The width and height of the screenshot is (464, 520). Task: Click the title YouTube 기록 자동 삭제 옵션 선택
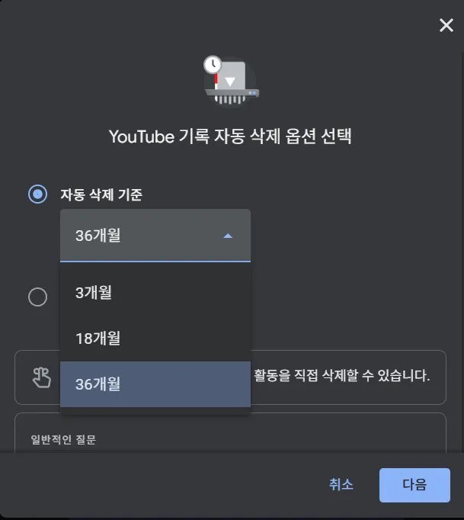pyautogui.click(x=230, y=136)
